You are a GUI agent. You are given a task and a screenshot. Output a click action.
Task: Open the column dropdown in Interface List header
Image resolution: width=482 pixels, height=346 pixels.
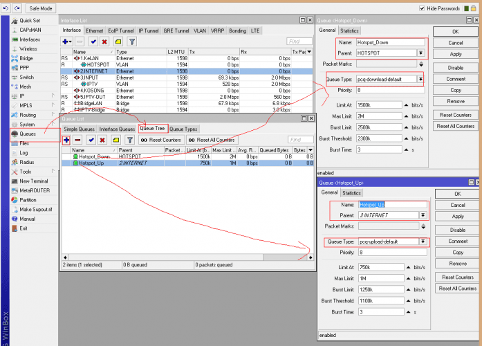tap(309, 52)
